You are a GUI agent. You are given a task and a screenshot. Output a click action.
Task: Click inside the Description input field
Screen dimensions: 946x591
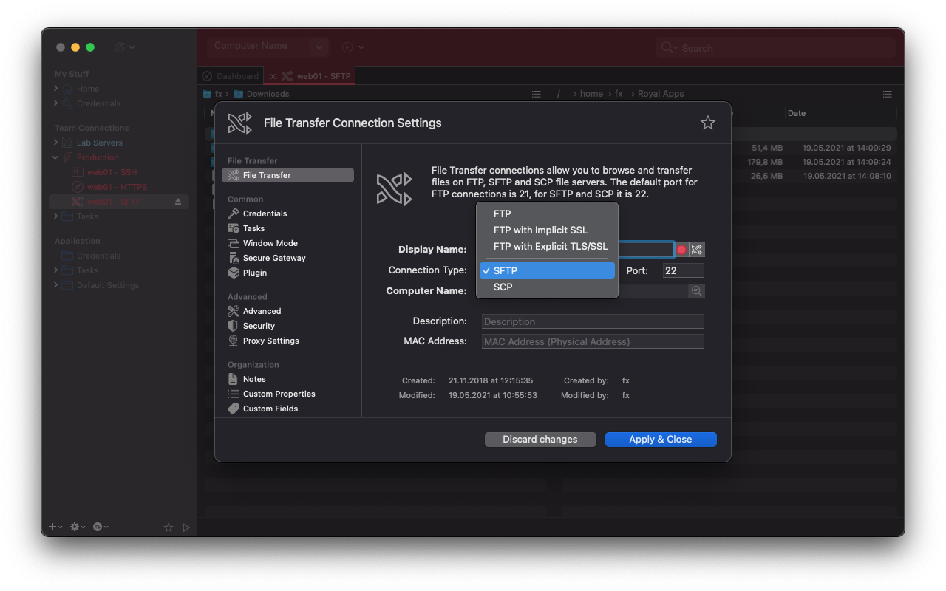tap(591, 321)
